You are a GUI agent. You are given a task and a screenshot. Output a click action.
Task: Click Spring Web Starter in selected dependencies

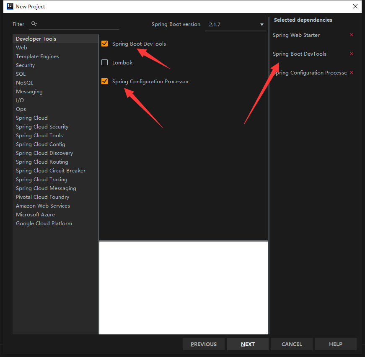click(296, 35)
